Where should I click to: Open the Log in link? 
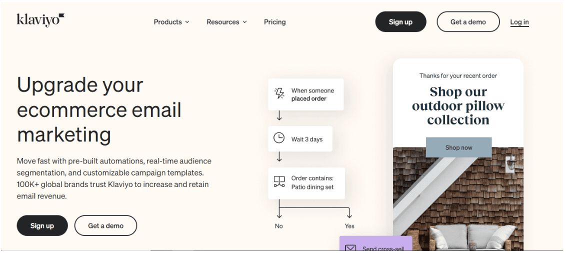click(519, 22)
